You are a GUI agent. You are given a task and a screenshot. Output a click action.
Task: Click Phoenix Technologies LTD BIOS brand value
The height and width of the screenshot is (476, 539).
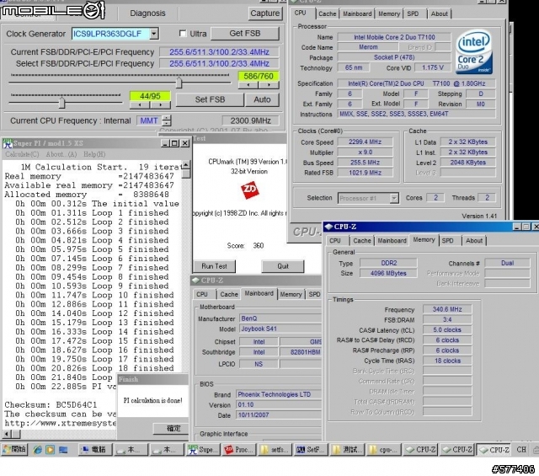[x=279, y=394]
